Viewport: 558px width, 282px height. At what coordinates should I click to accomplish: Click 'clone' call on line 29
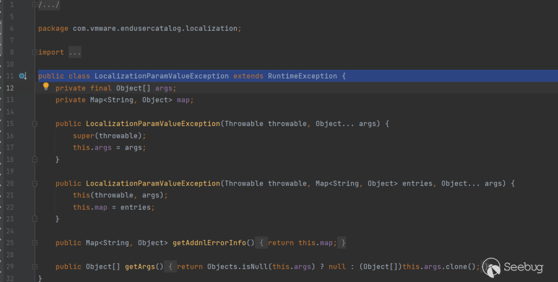[456, 267]
